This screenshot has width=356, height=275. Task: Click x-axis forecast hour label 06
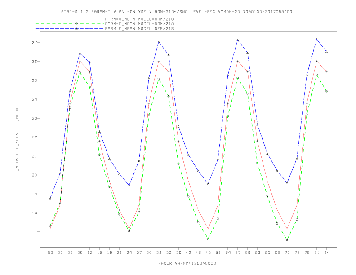click(x=70, y=253)
